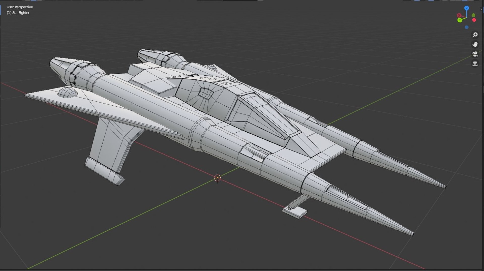Viewport: 484px width, 271px height.
Task: Click the red X axis on the gizmo
Action: (459, 15)
